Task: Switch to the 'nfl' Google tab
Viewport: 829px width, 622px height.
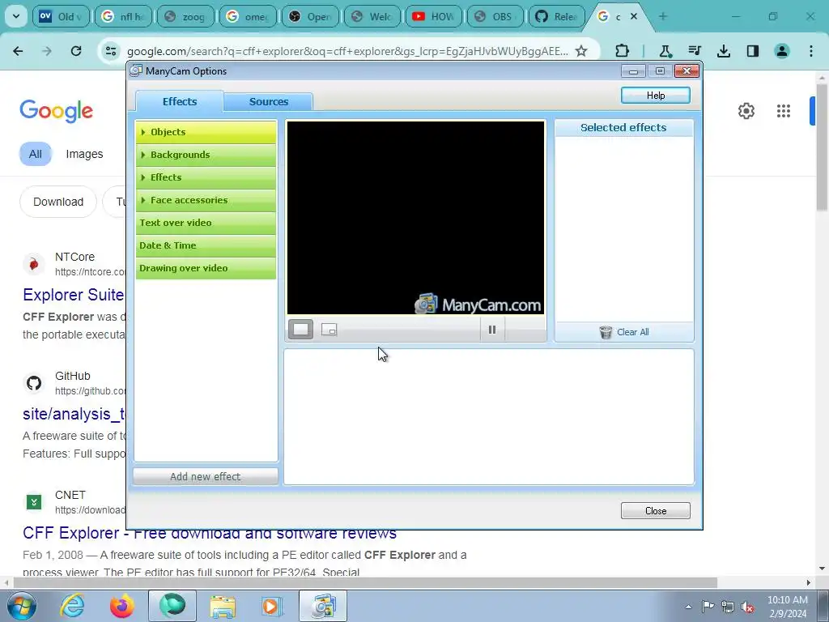Action: [x=124, y=16]
